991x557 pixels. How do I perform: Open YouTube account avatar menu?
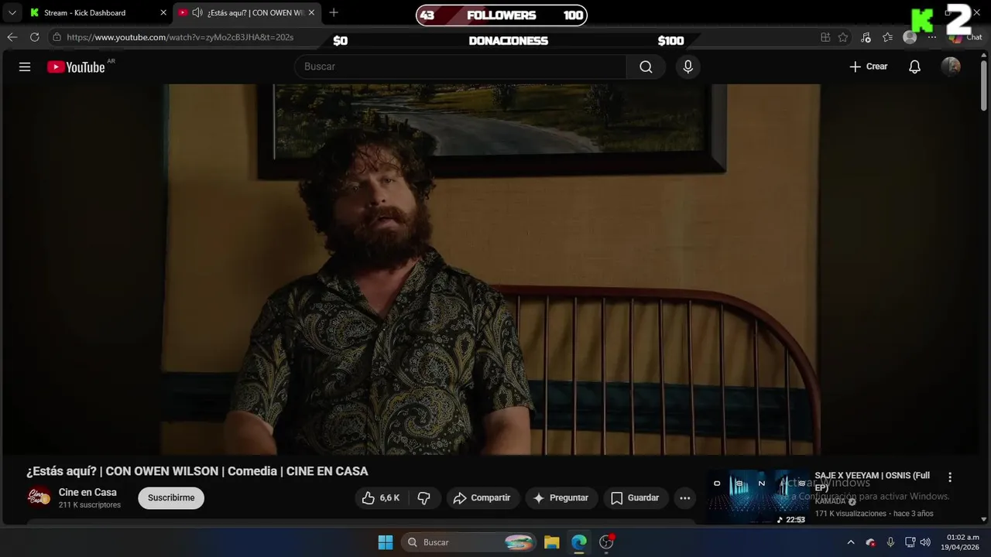(951, 67)
